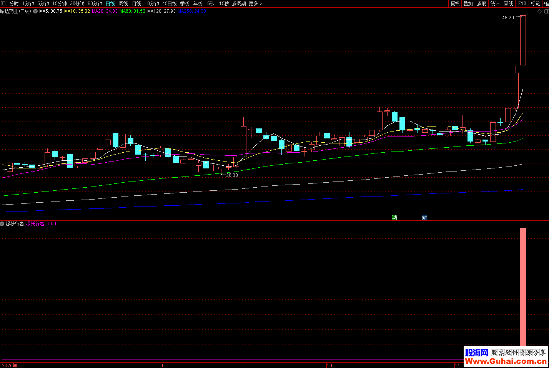
Task: Open the 画线 drawing tools
Action: pyautogui.click(x=508, y=3)
